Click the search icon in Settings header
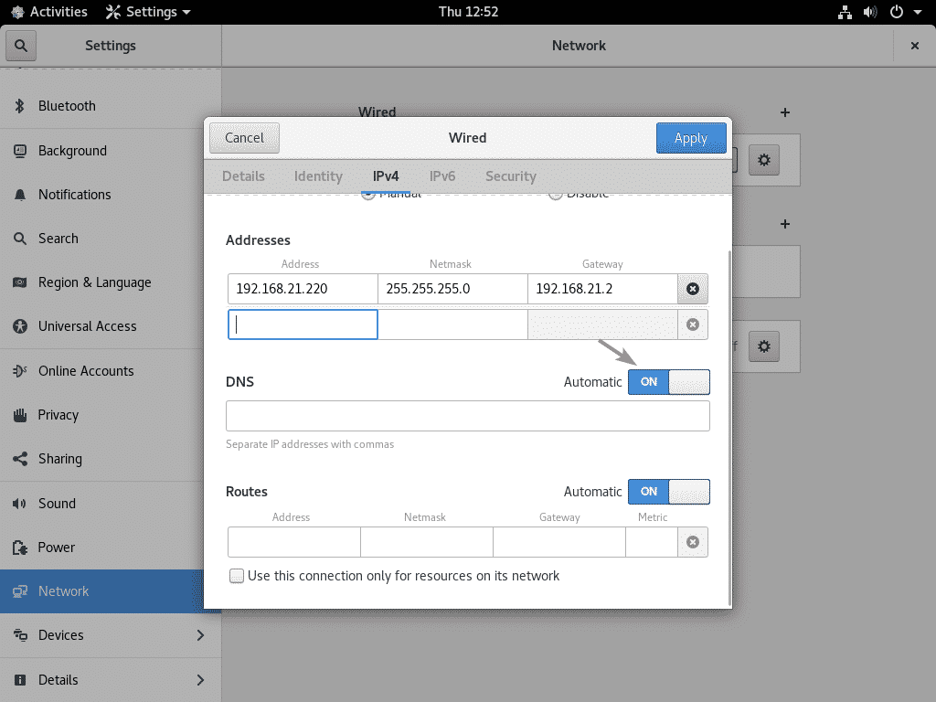 [20, 45]
